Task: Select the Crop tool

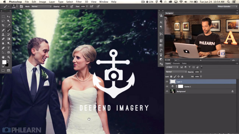Action: pyautogui.click(x=3, y=25)
